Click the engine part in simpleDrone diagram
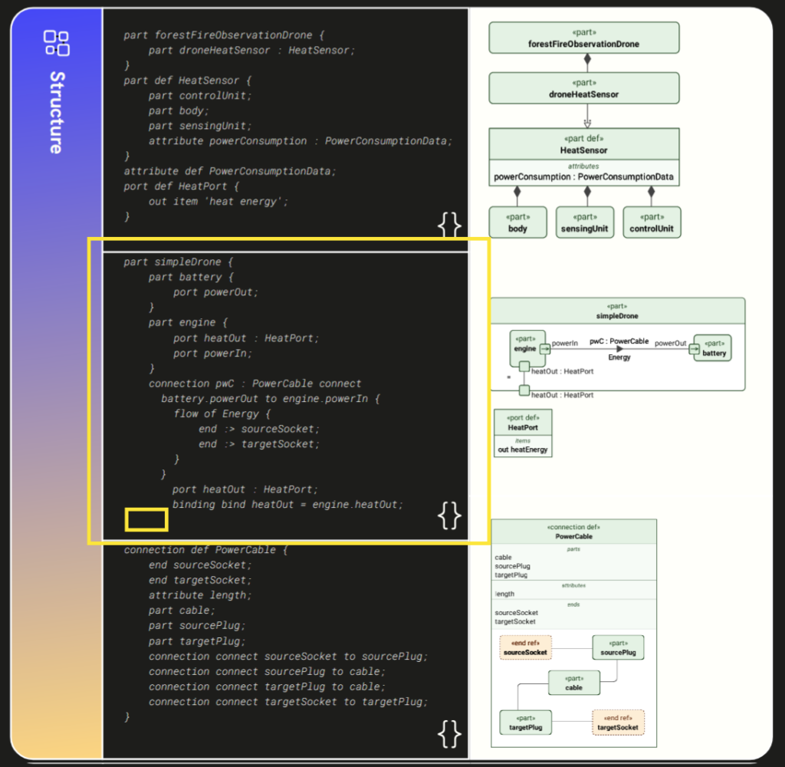Viewport: 785px width, 767px height. tap(525, 344)
